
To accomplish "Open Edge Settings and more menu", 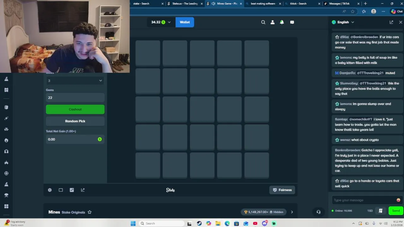I will (383, 11).
